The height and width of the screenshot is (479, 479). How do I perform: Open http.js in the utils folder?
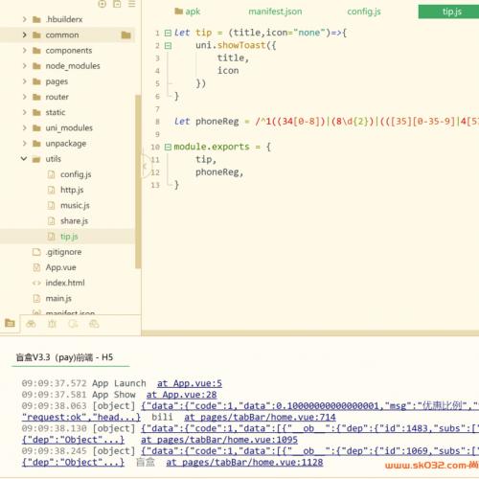click(x=72, y=190)
